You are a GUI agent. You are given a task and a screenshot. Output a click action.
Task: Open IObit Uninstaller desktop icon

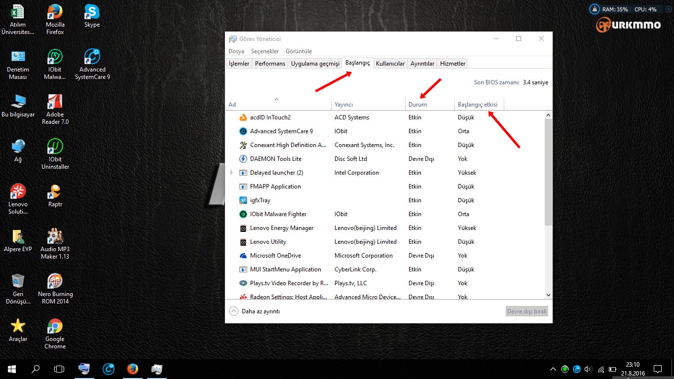pos(55,154)
